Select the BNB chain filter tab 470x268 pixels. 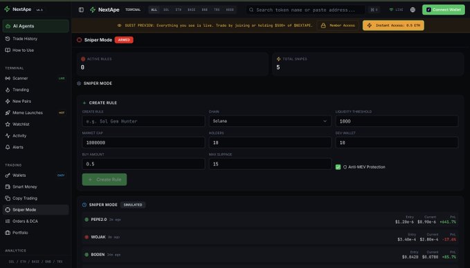[205, 10]
